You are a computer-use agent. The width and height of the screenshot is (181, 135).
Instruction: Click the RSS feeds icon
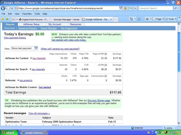[139, 19]
